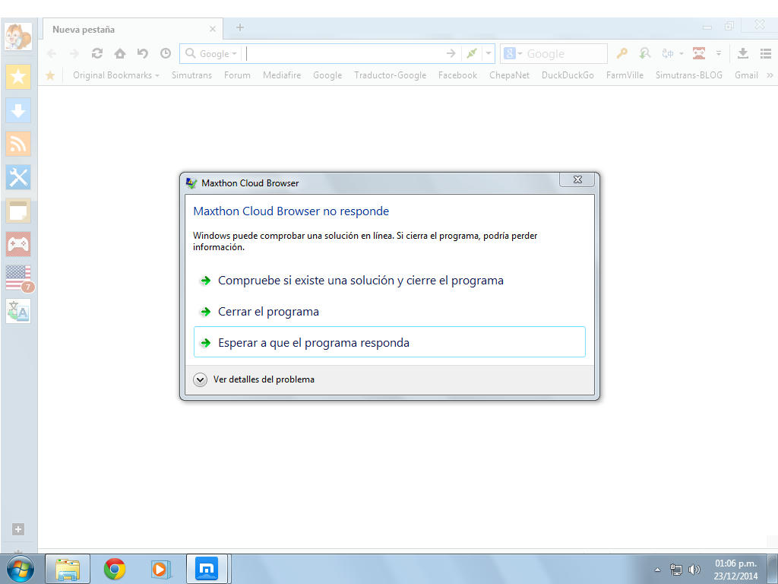Image resolution: width=778 pixels, height=584 pixels.
Task: Click the go arrow in the address bar
Action: tap(451, 53)
